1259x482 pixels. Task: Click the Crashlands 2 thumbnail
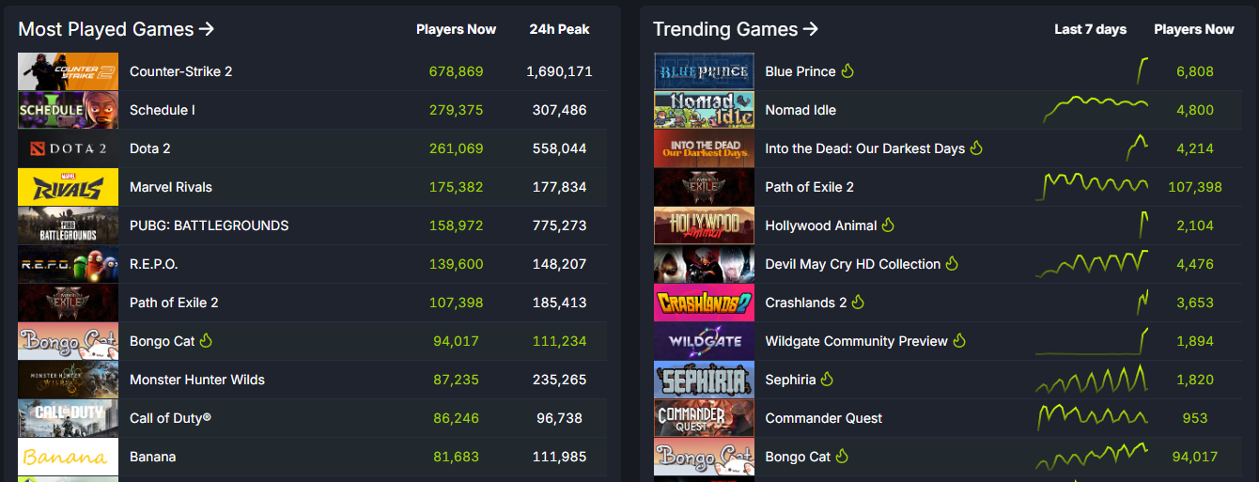coord(704,303)
